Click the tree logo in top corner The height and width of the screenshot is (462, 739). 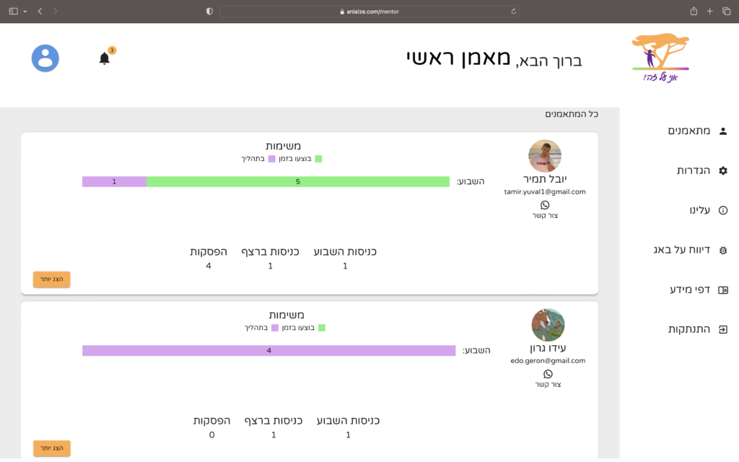tap(660, 57)
